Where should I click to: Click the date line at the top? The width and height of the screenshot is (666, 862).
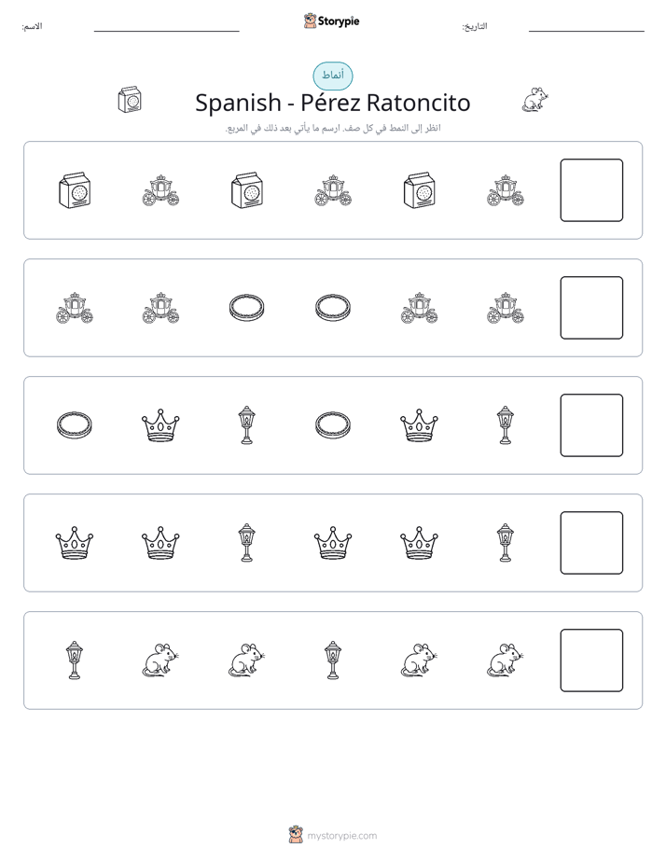pos(587,31)
